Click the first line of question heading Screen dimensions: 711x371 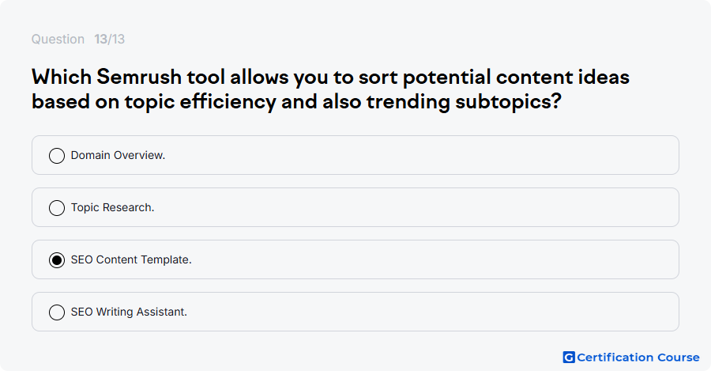click(x=330, y=78)
